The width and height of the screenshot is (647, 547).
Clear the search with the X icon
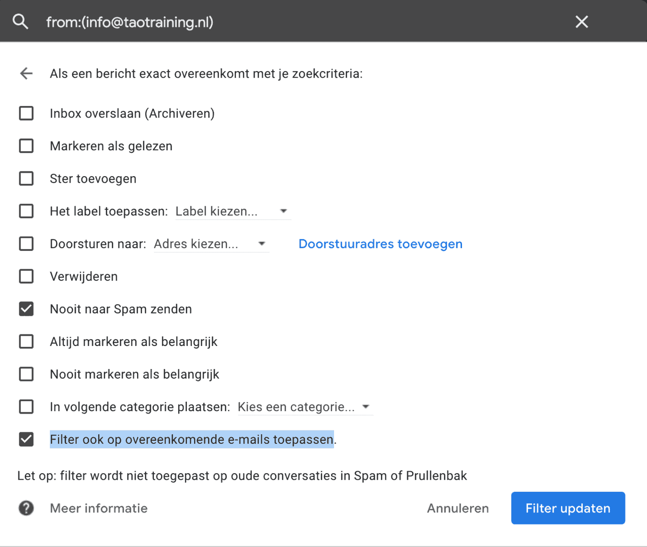[581, 22]
